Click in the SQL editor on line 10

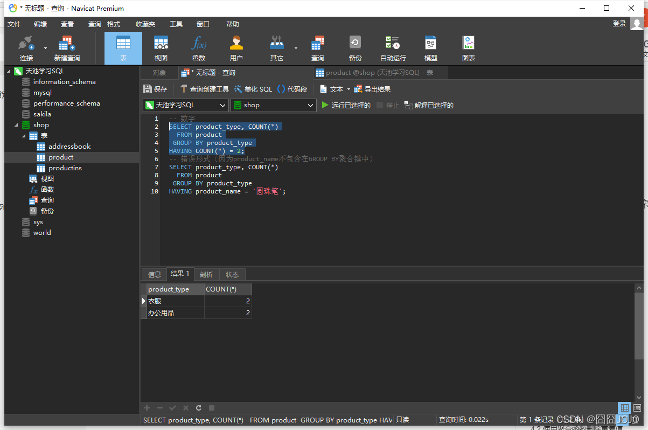(x=227, y=191)
